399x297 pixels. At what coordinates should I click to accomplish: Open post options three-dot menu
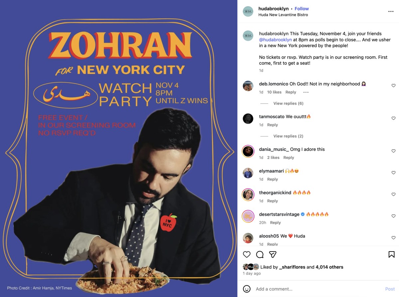click(391, 11)
